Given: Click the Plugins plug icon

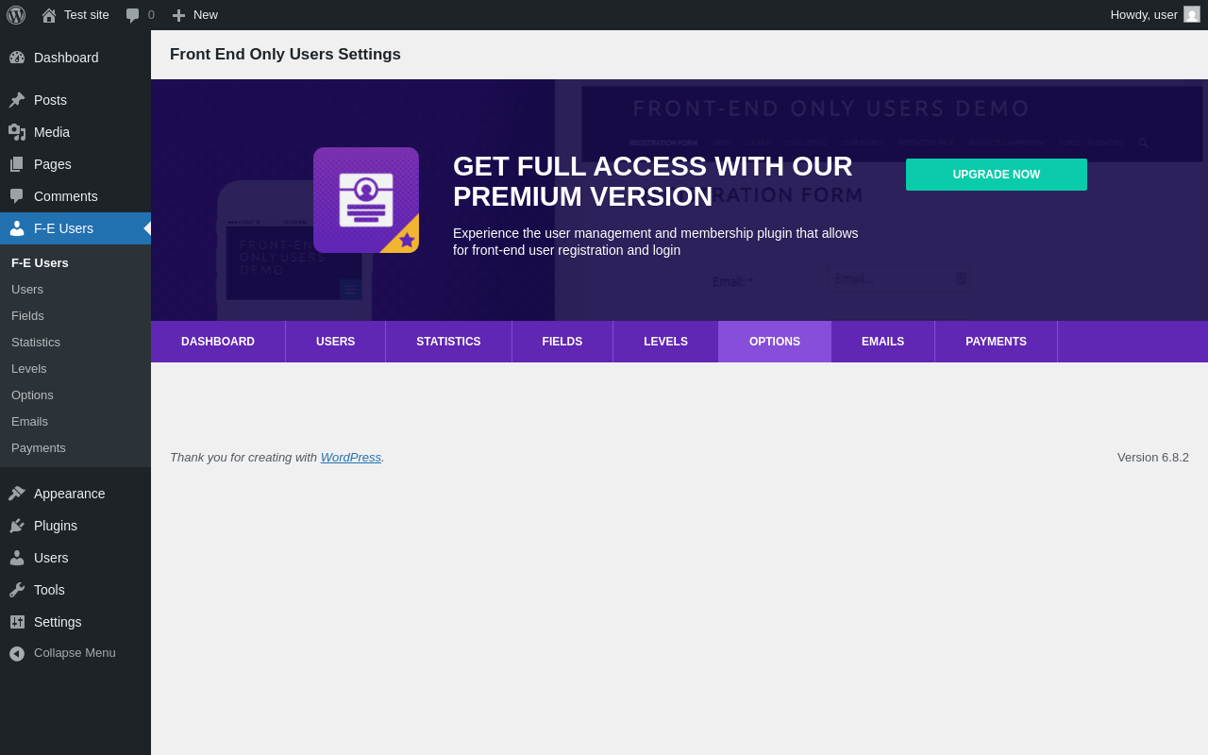Looking at the screenshot, I should 17,526.
